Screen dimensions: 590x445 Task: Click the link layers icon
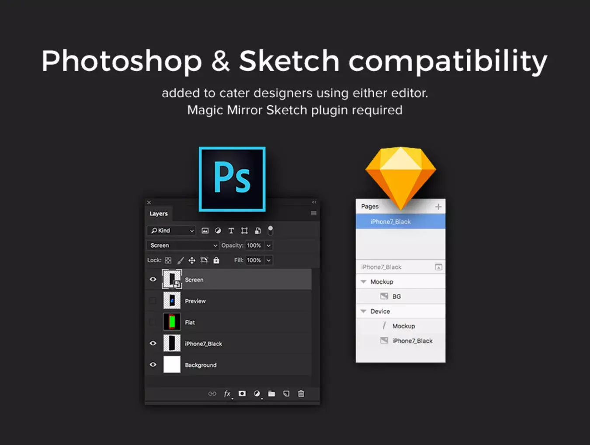tap(212, 394)
